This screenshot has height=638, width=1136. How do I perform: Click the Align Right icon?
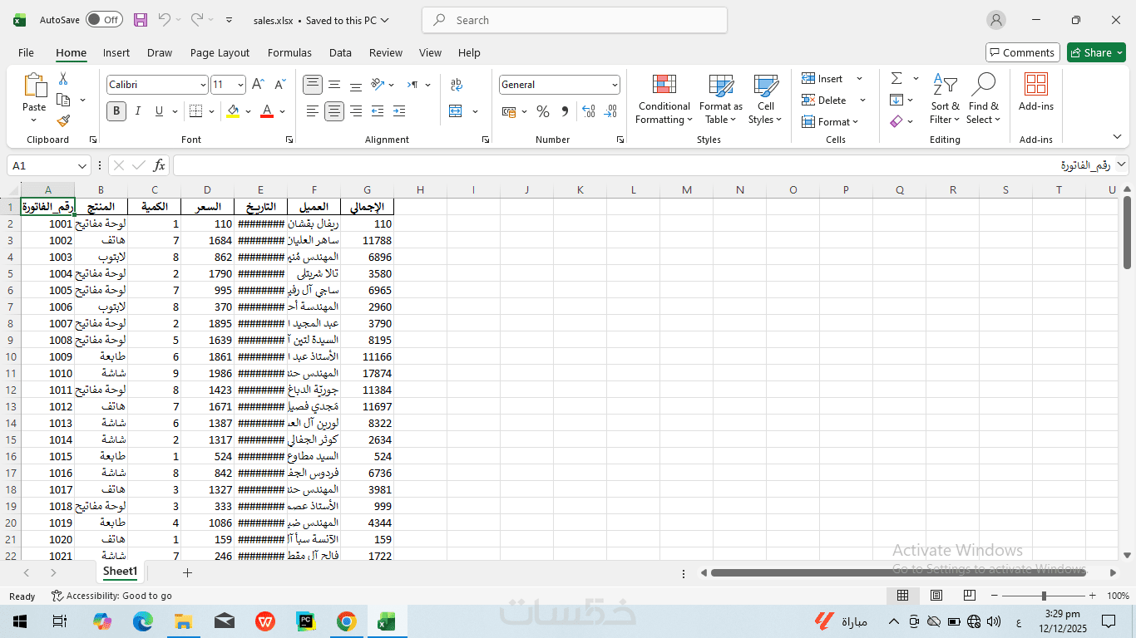[356, 111]
